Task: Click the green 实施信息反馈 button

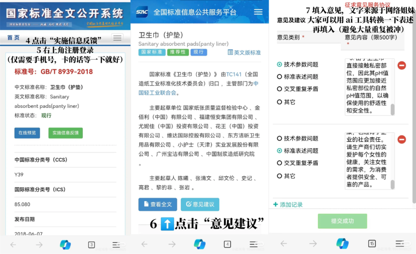Action: pos(65,133)
